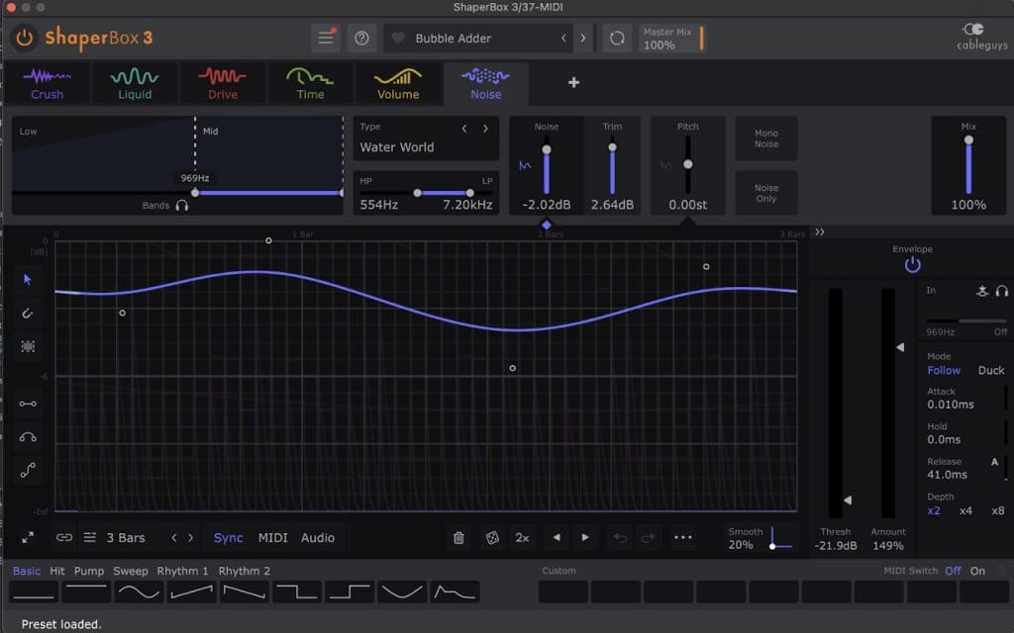Collapse the envelope panel with double chevron

[x=819, y=231]
